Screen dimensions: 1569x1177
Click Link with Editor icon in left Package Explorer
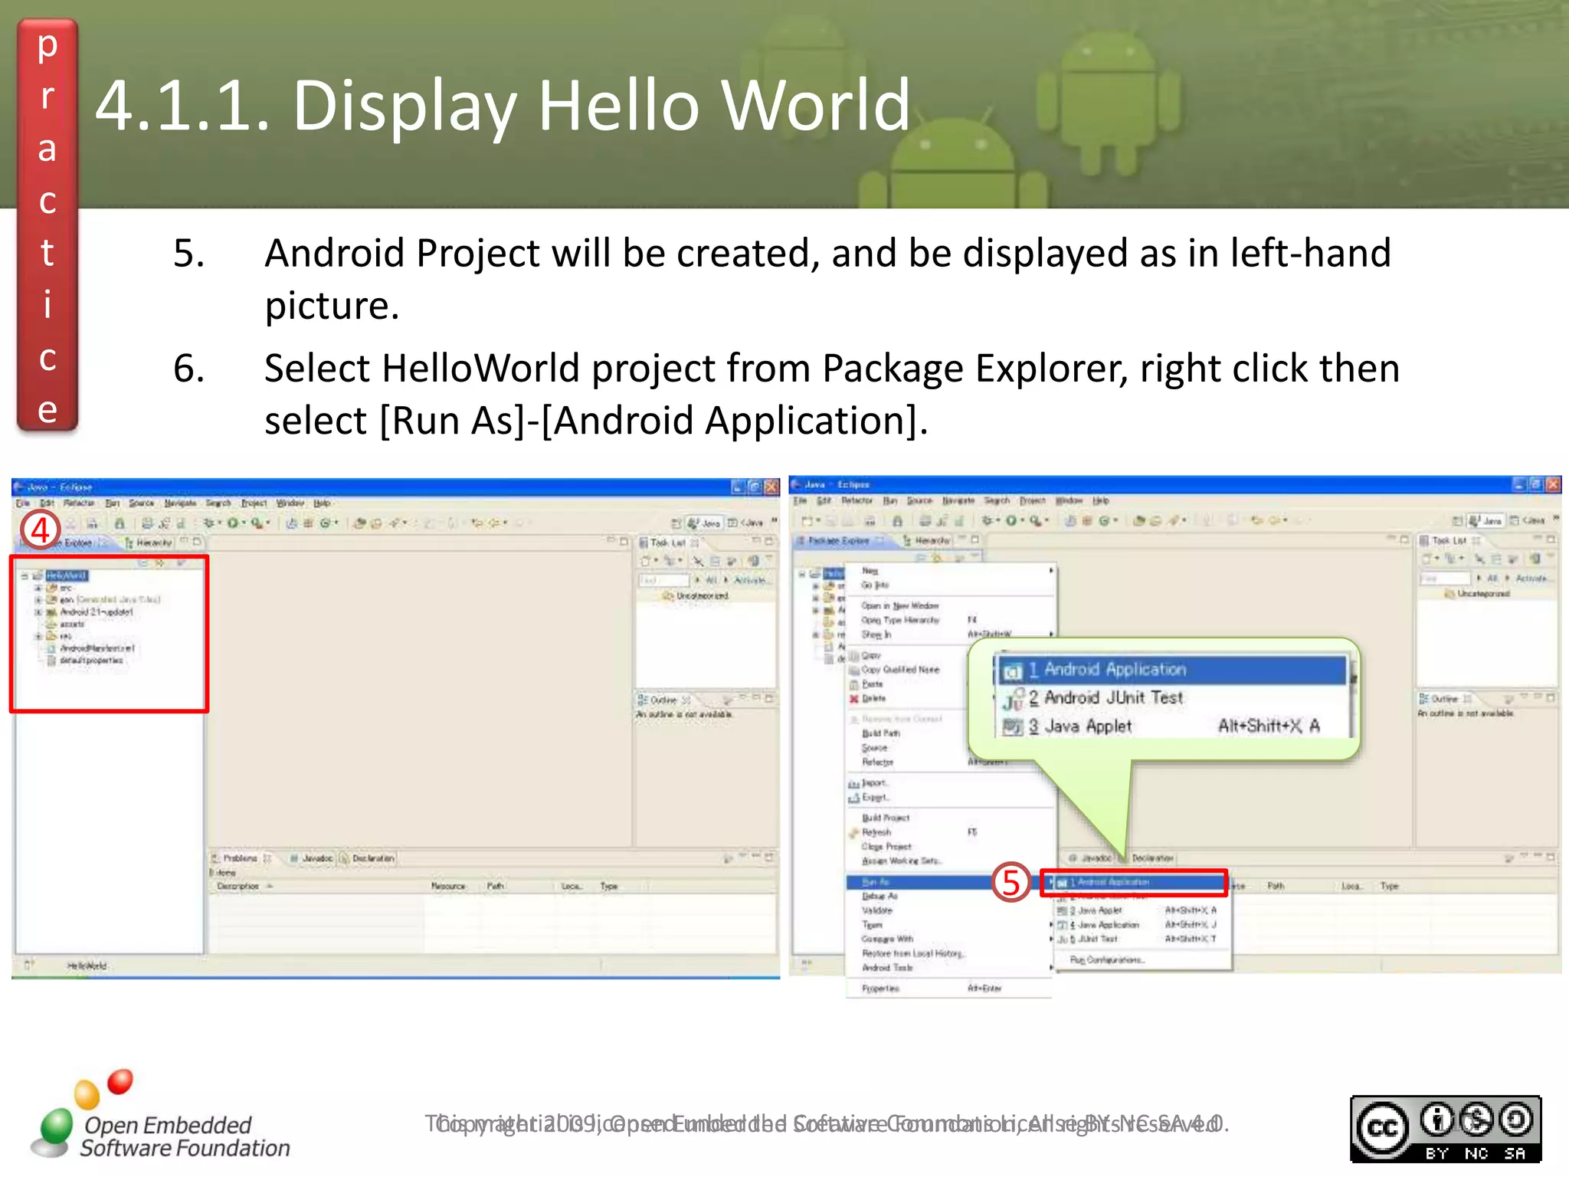[x=160, y=562]
